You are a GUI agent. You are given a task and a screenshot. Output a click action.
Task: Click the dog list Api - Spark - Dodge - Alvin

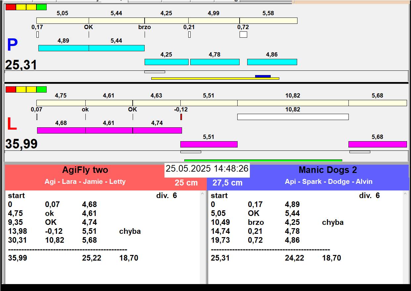pos(329,182)
